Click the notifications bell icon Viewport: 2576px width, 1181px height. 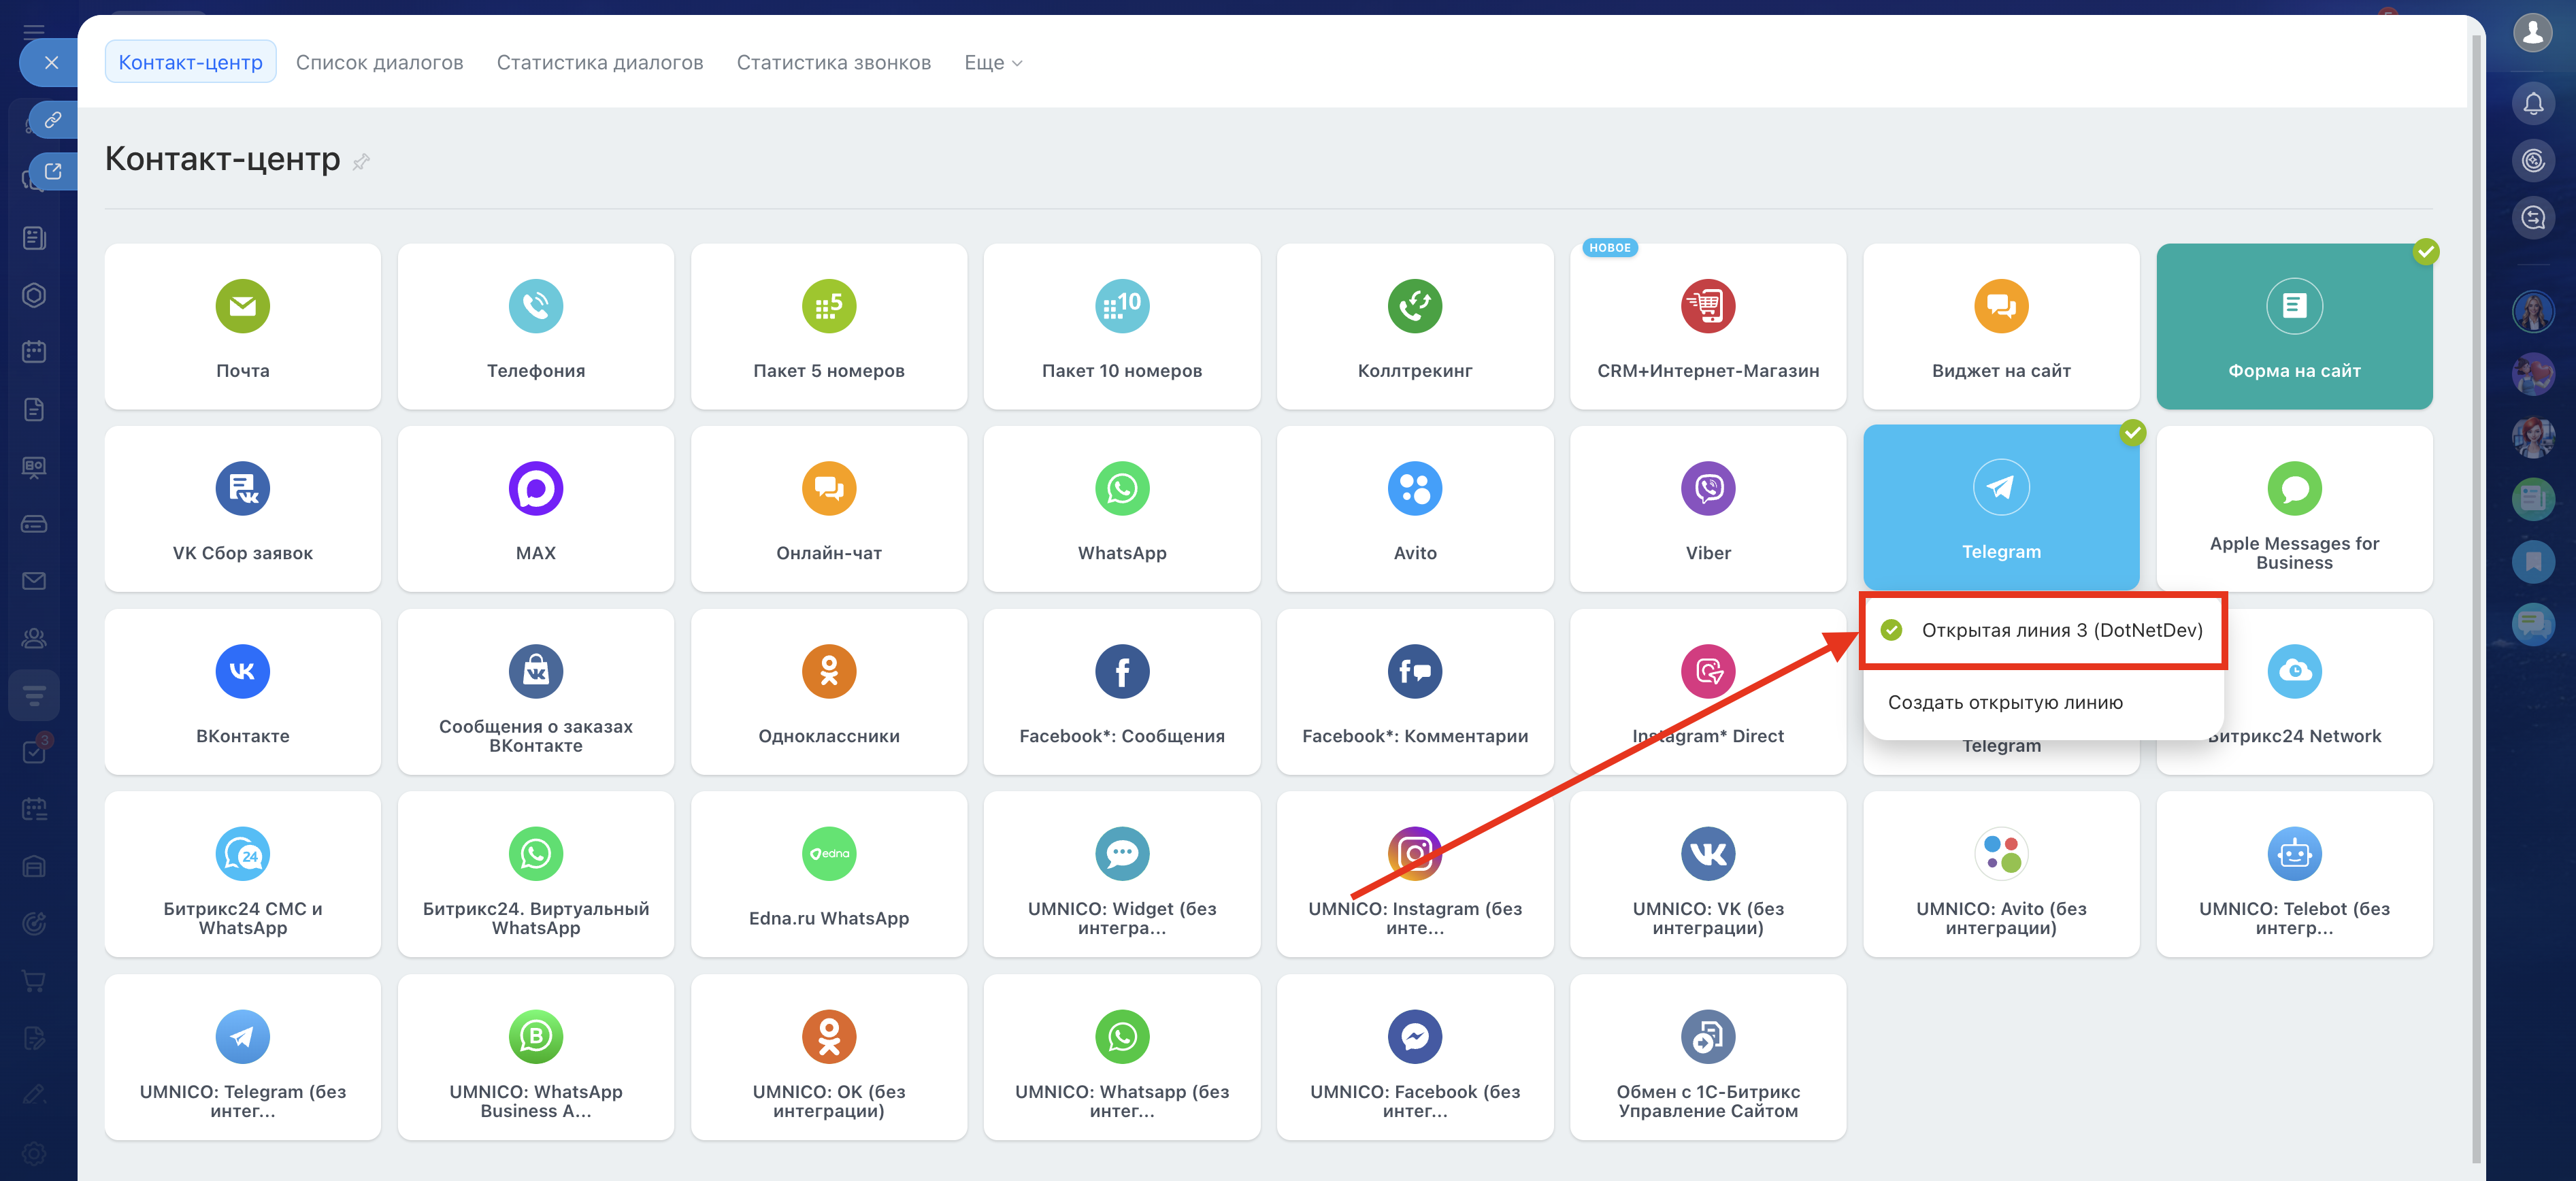coord(2532,103)
